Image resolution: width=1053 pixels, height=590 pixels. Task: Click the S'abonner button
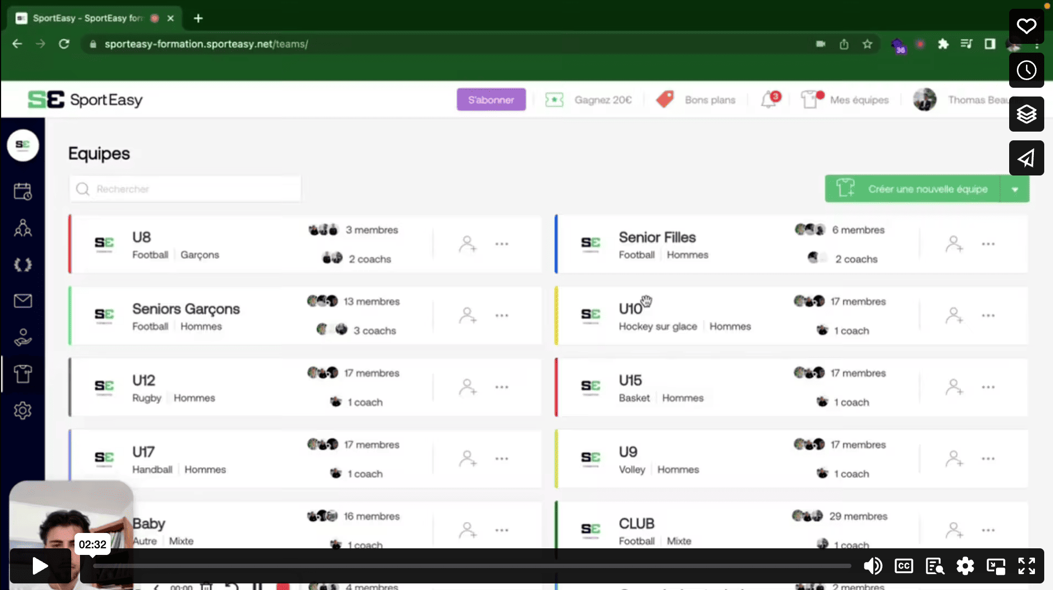(491, 100)
